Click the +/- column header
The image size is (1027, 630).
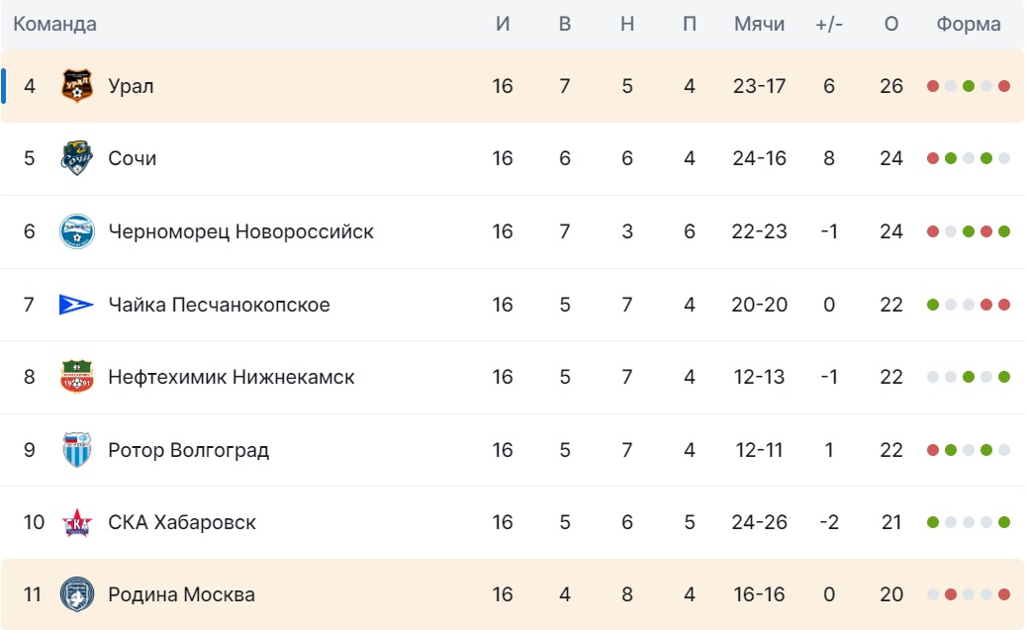pyautogui.click(x=829, y=25)
